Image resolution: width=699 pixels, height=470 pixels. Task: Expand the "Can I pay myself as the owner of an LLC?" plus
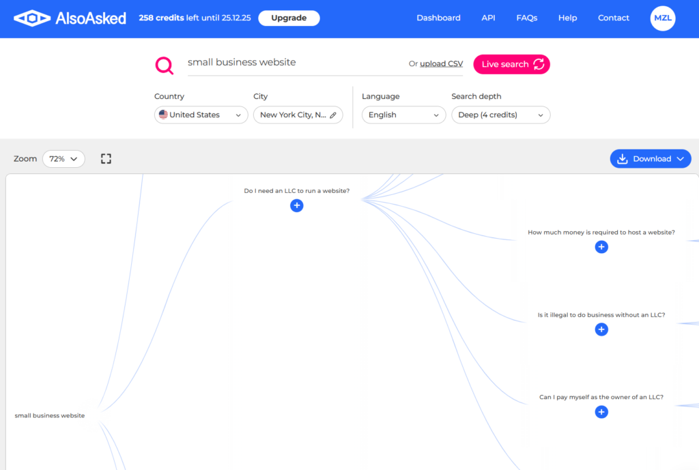[601, 411]
